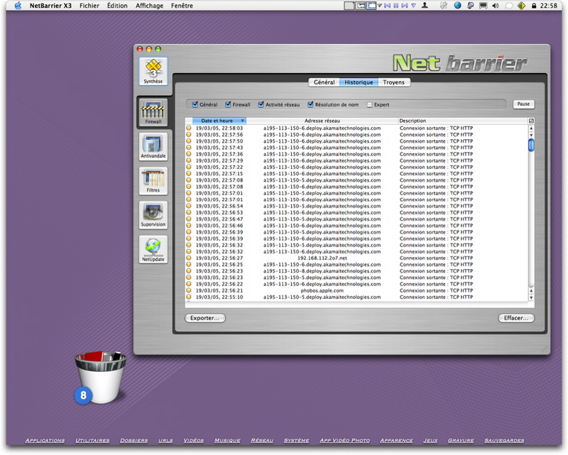Click the pause playback control in menu bar
This screenshot has width=568, height=455.
pyautogui.click(x=396, y=6)
